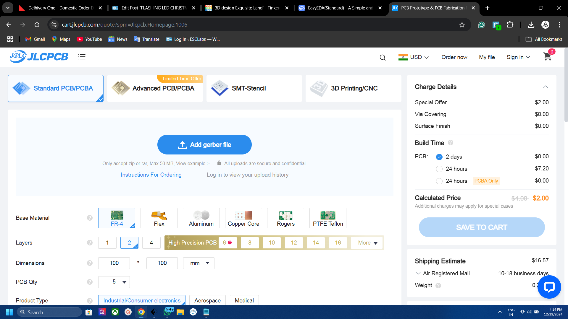Choose Rogers base material
The height and width of the screenshot is (319, 568).
pos(285,218)
